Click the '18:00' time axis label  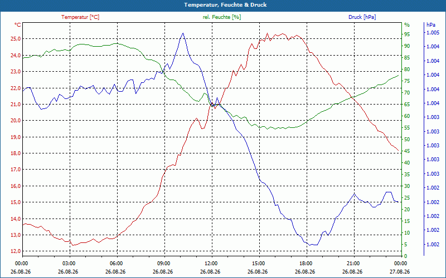click(305, 263)
